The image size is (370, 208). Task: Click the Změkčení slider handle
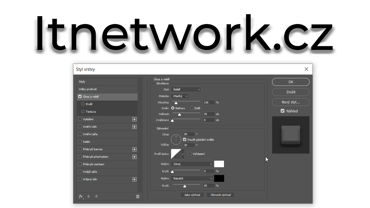pos(172,120)
